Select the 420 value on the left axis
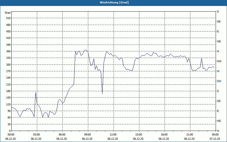 pos(9,38)
